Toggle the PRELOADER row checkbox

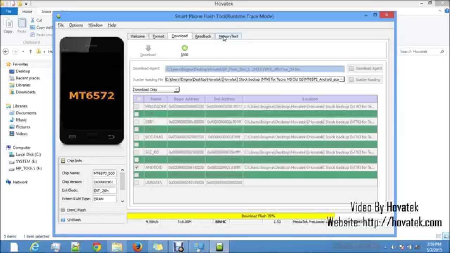coord(137,106)
